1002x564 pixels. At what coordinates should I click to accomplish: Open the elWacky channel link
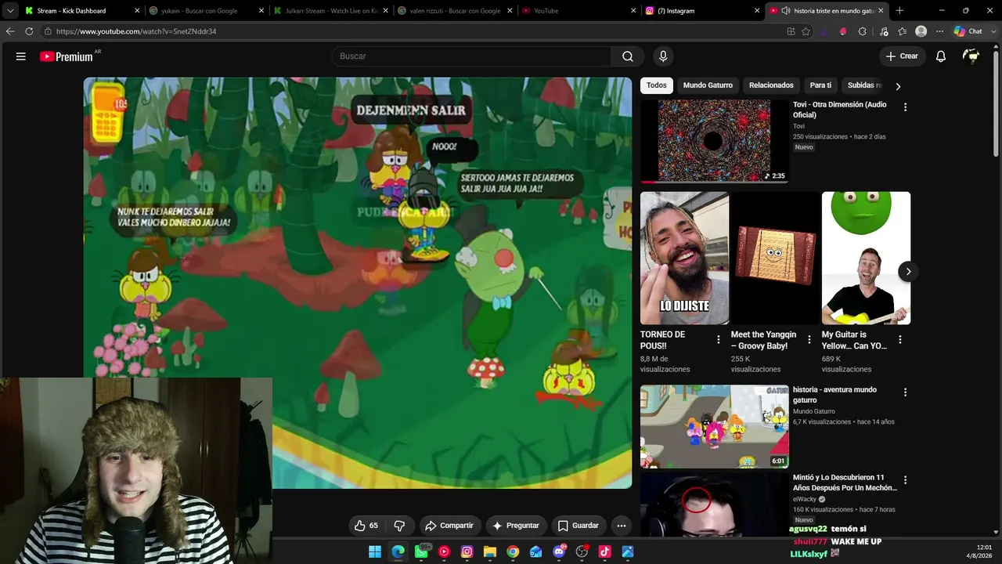[805, 499]
